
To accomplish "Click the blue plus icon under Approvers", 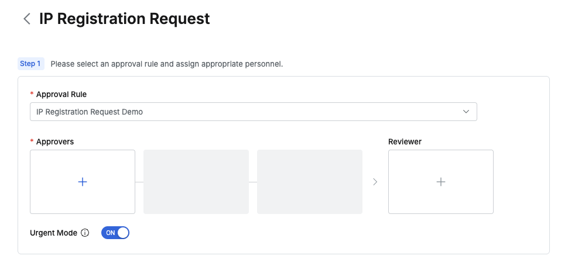I will (83, 182).
